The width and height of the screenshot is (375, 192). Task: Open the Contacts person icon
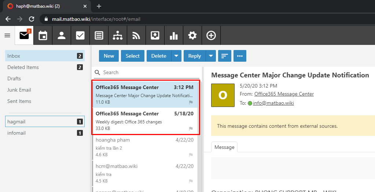[x=62, y=35]
